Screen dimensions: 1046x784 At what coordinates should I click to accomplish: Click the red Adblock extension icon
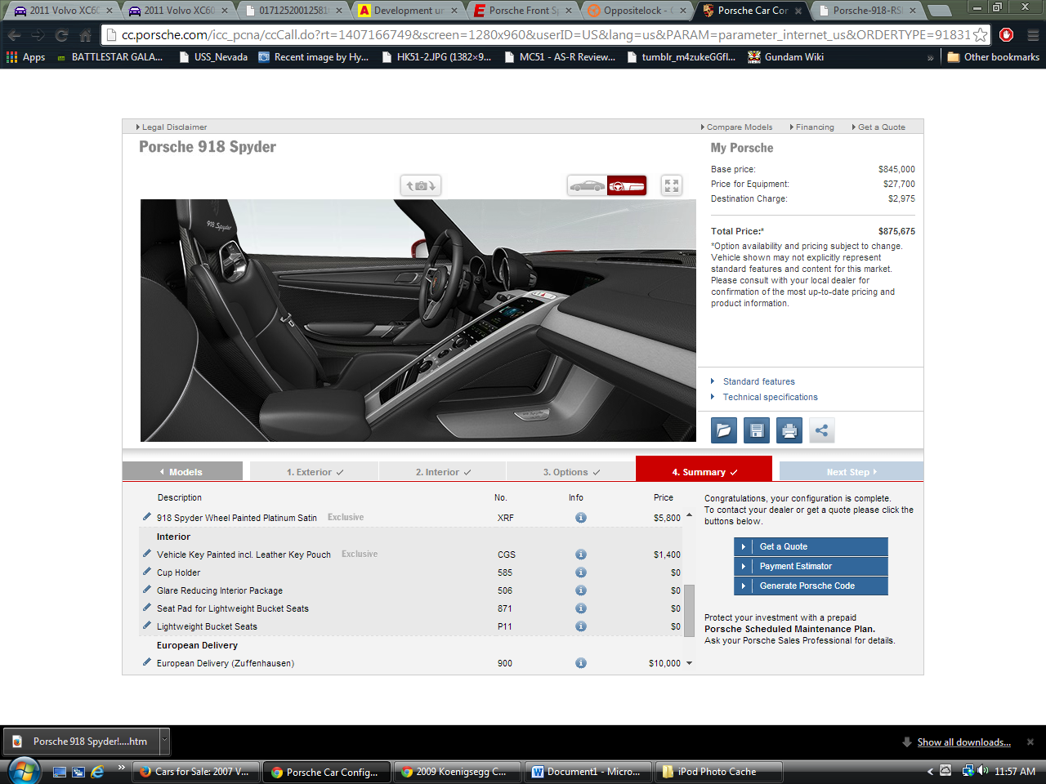(1007, 35)
